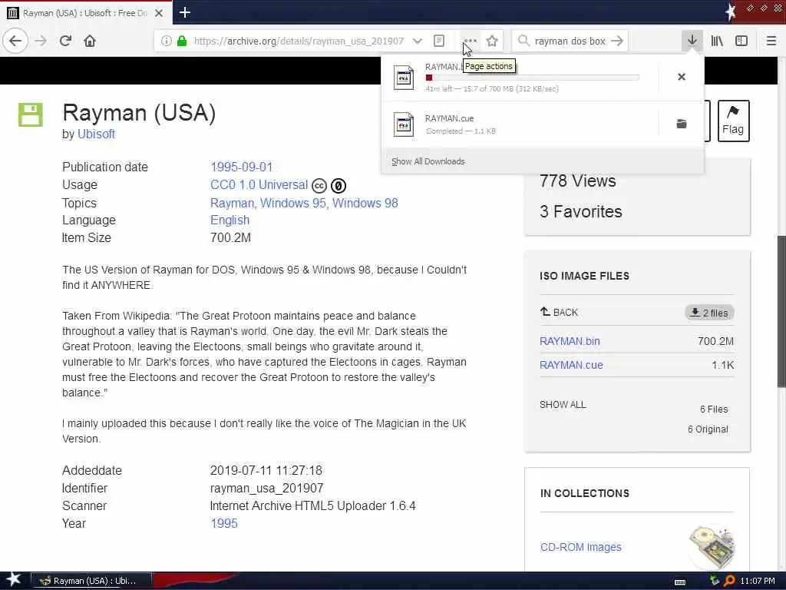
Task: Click the 3 Favorites statistic
Action: coord(580,212)
